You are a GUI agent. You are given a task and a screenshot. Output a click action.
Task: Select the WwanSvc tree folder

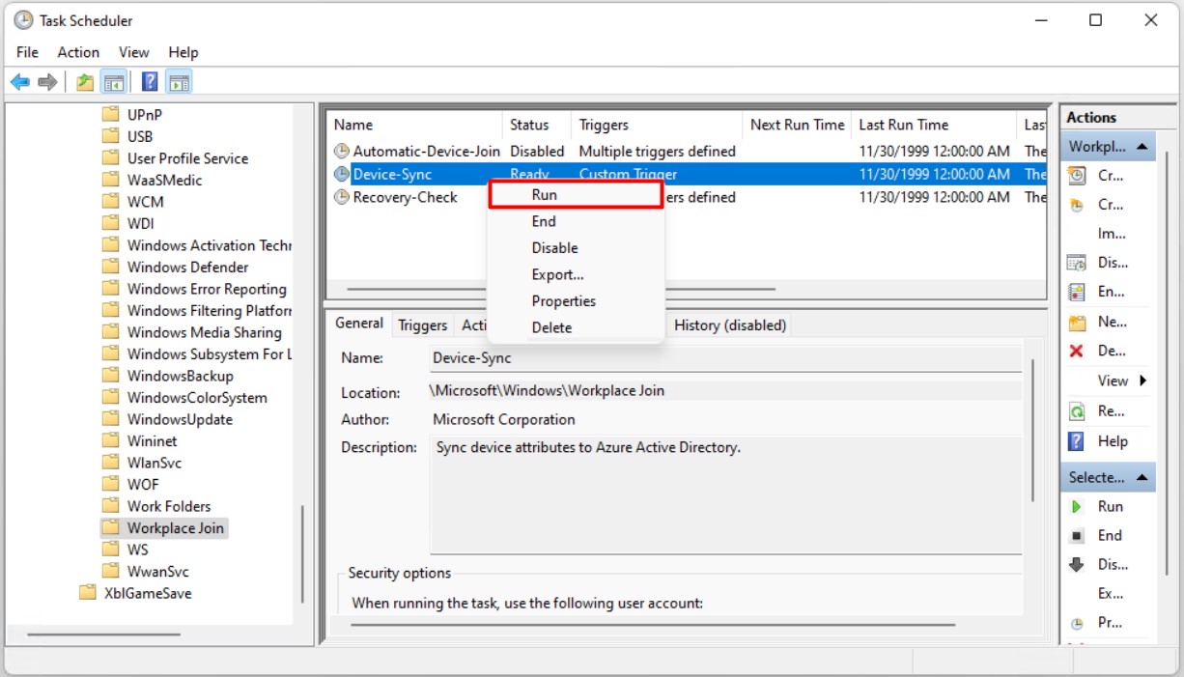click(158, 572)
